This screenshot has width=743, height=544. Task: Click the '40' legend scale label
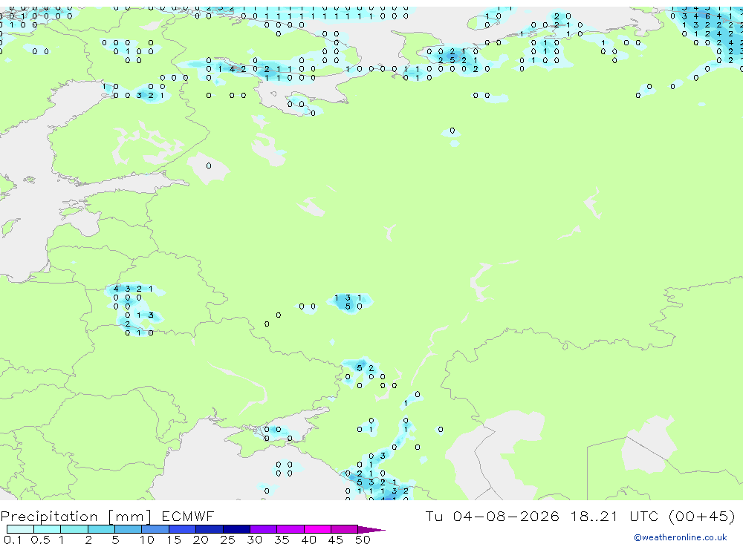[x=308, y=540]
